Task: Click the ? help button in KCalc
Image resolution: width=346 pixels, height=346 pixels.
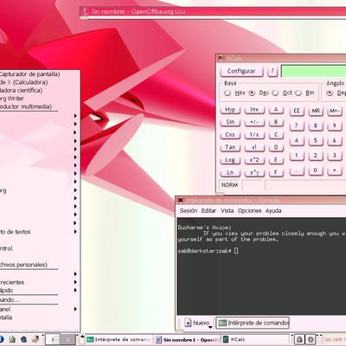Action: click(x=272, y=71)
